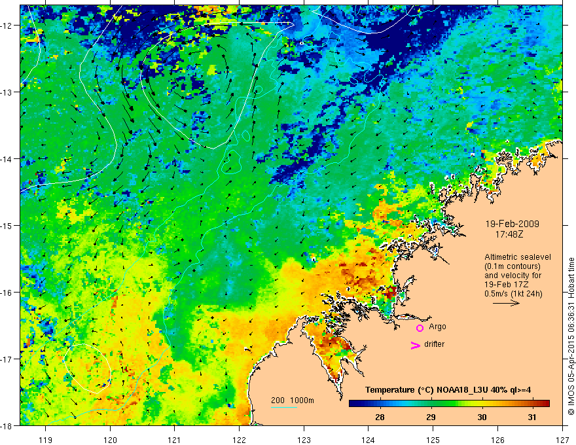Click the 28 label under color bar
The width and height of the screenshot is (576, 445).
(x=380, y=417)
